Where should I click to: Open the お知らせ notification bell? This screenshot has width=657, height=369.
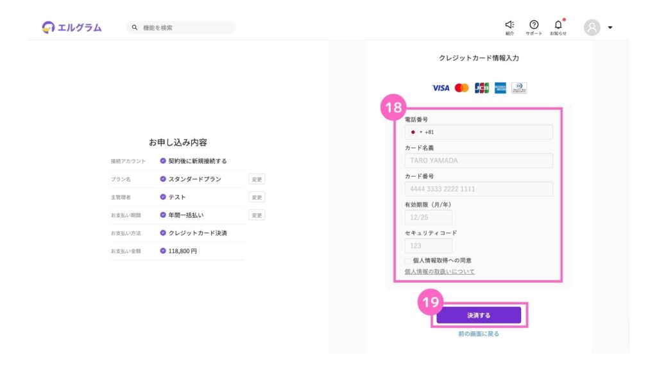tap(558, 25)
